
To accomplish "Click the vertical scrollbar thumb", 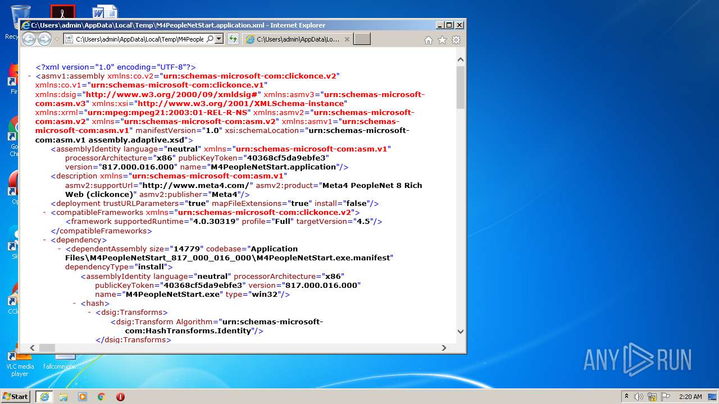I will [x=461, y=87].
